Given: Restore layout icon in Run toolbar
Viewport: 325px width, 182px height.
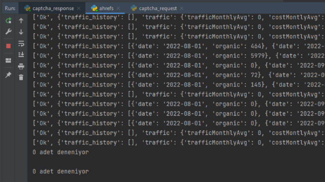Looking at the screenshot, I should point(8,60).
